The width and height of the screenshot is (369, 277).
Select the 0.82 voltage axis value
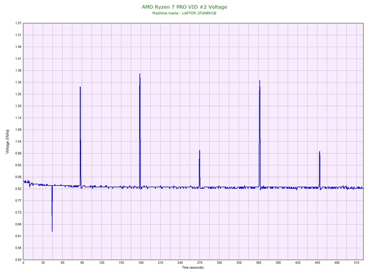coord(18,189)
